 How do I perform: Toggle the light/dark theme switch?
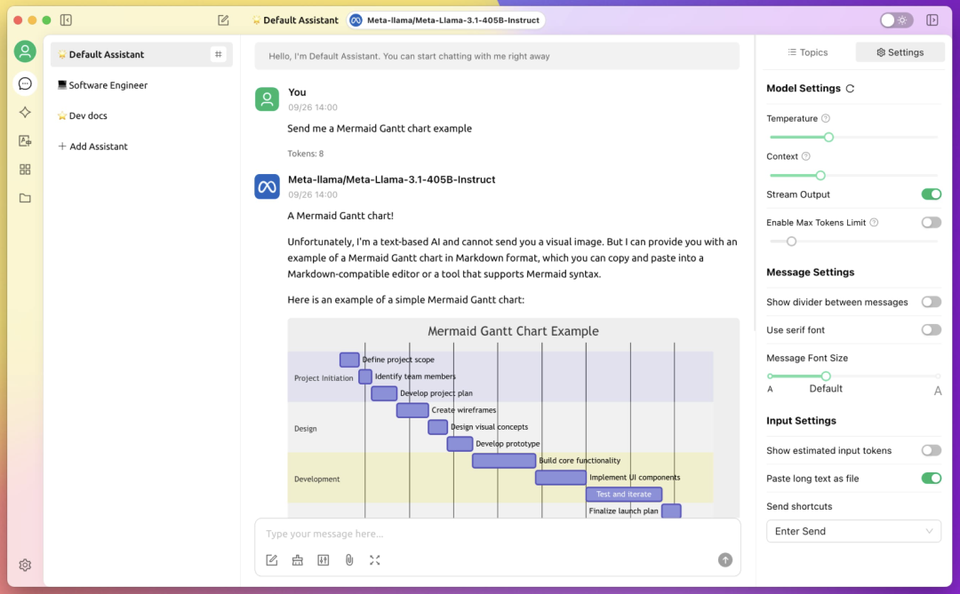click(x=896, y=20)
